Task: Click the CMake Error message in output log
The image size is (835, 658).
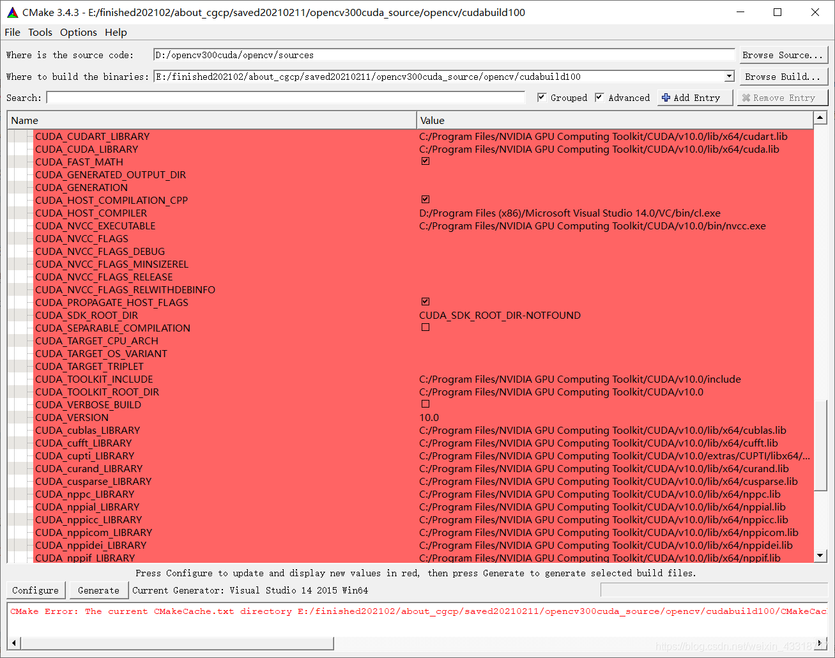Action: pos(418,611)
